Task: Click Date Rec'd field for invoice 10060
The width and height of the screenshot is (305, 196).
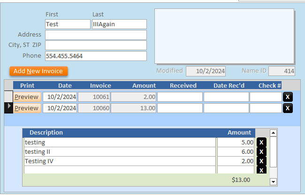Action: click(226, 108)
